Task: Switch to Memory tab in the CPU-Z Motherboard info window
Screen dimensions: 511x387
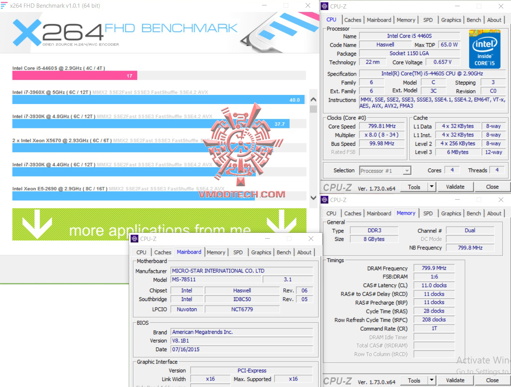Action: click(216, 252)
